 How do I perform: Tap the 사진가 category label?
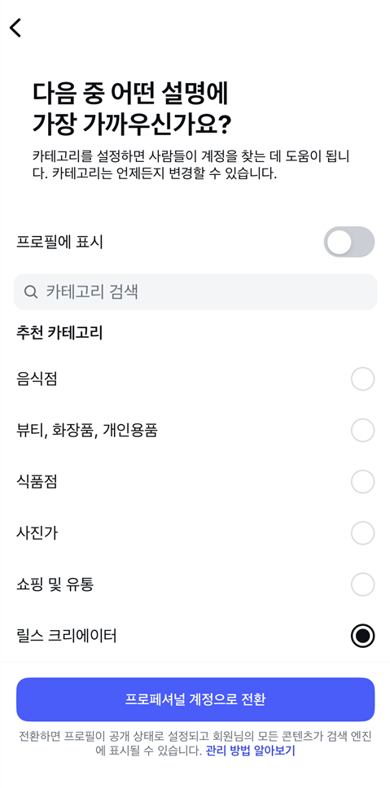37,533
